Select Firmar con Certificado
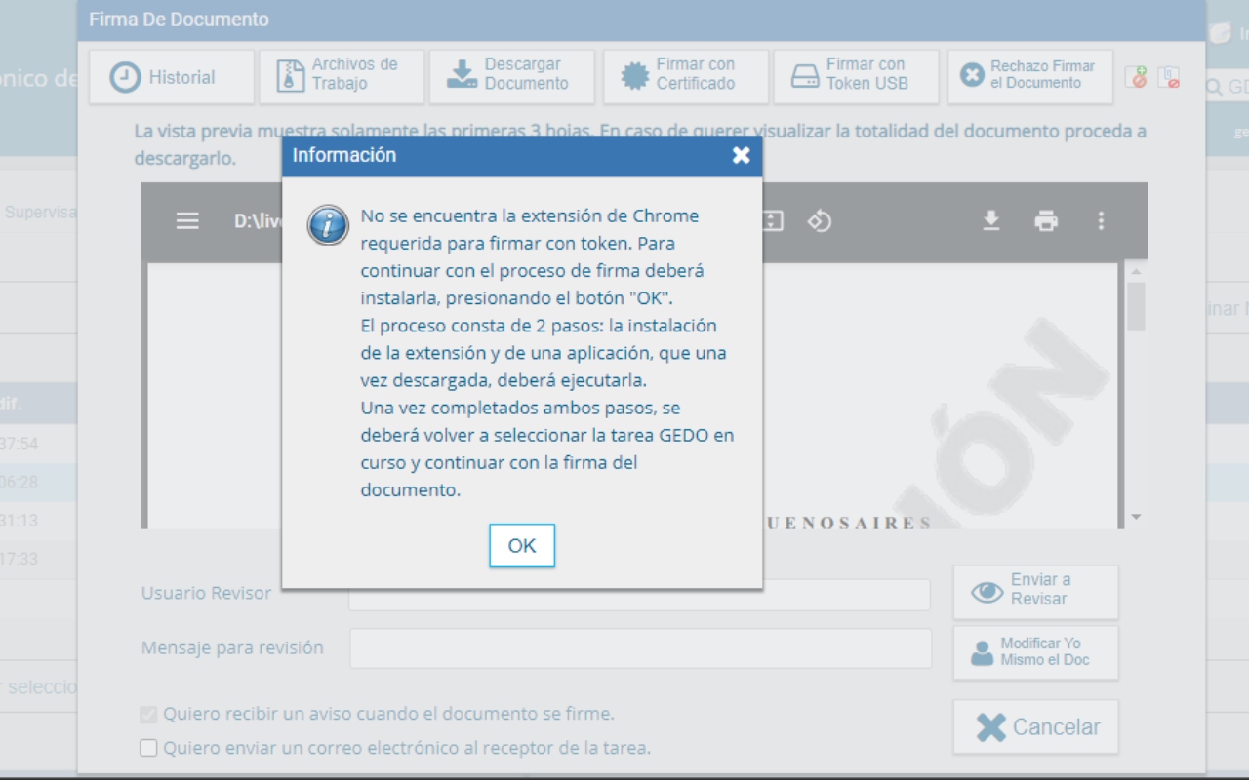Screen dimensions: 1249x780 686,76
